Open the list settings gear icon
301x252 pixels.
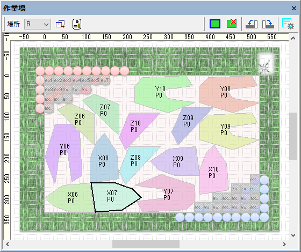(288, 24)
